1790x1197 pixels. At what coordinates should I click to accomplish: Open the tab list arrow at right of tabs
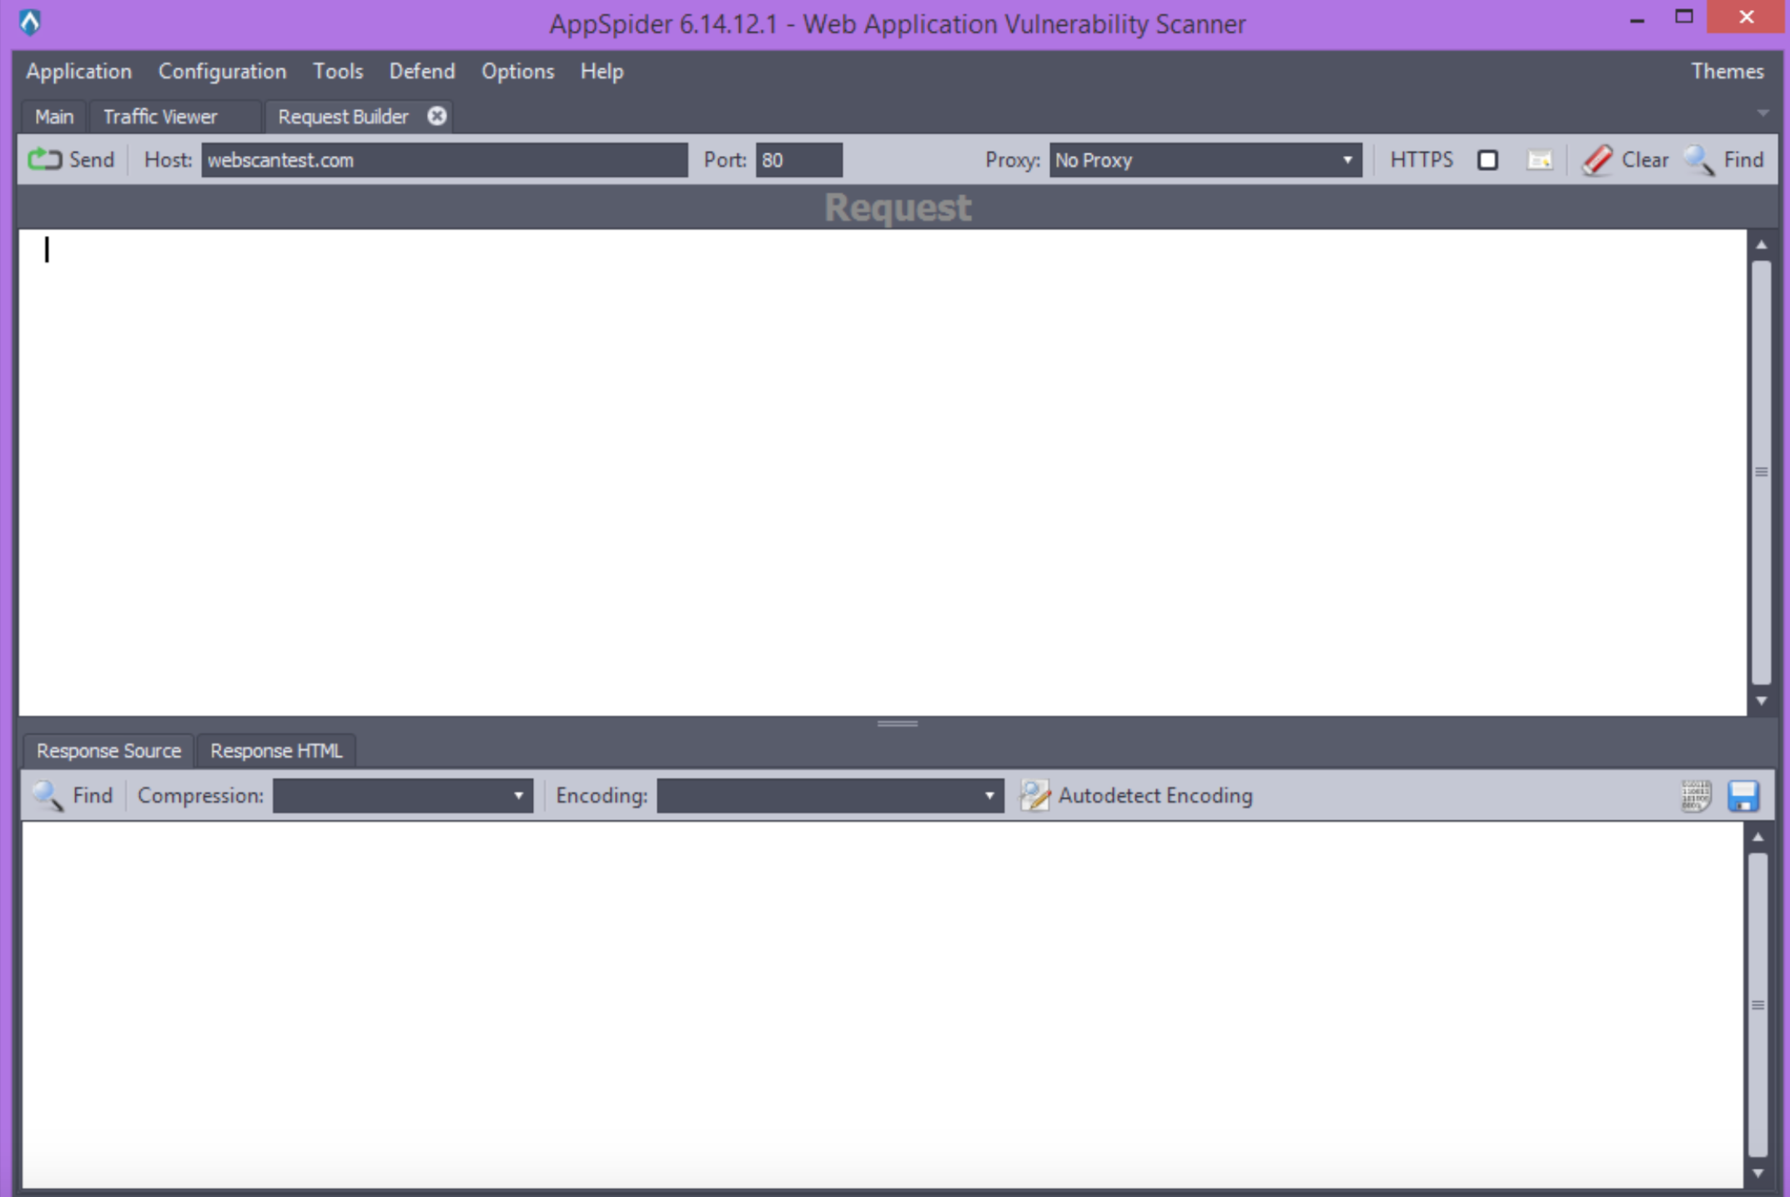point(1762,113)
